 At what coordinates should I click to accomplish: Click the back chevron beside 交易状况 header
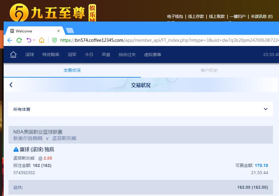point(11,85)
